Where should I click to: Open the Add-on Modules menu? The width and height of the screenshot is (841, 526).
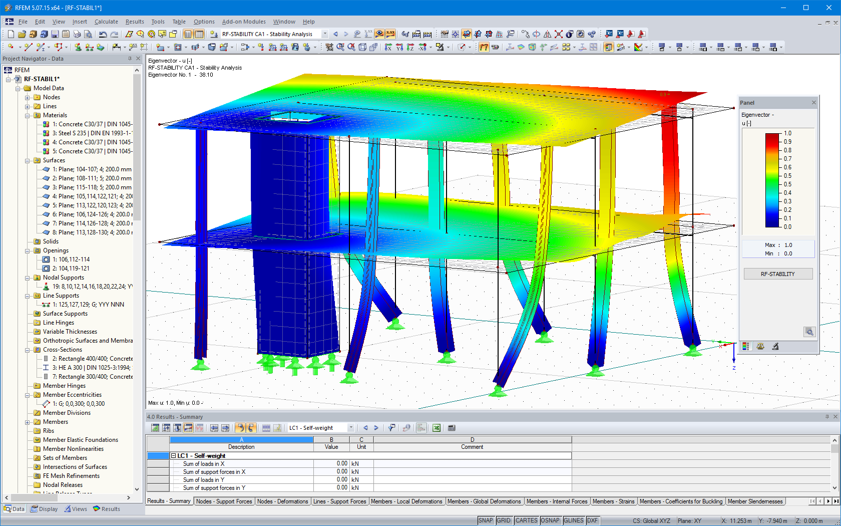pyautogui.click(x=244, y=22)
